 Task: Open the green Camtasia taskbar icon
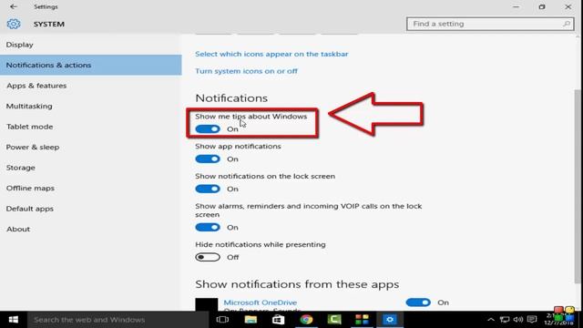334,320
